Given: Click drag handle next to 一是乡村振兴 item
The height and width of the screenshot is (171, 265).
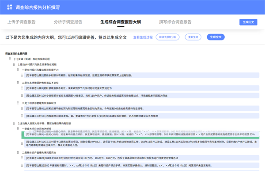Looking at the screenshot, I should (18, 69).
